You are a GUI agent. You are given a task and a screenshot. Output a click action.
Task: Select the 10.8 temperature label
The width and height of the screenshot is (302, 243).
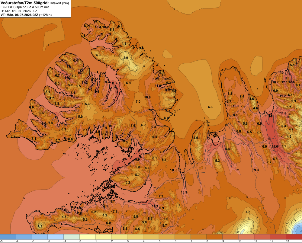[x=147, y=97]
